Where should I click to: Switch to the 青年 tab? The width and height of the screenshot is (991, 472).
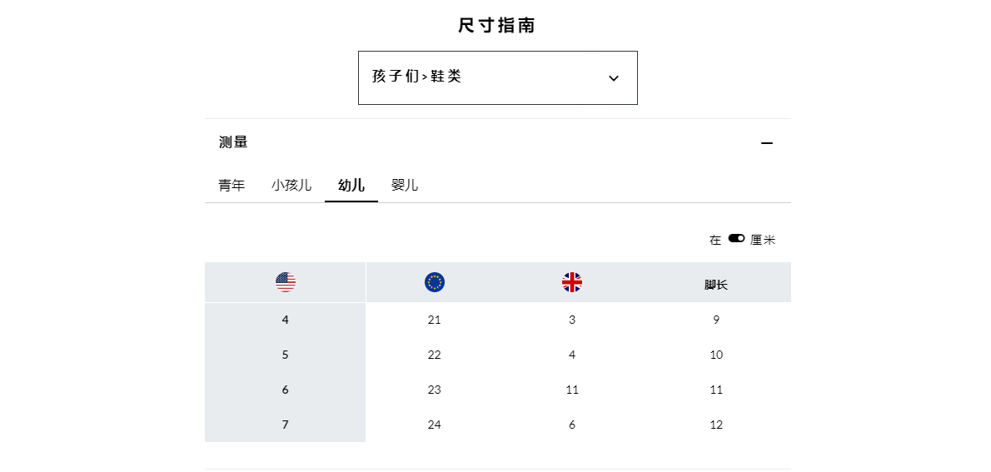click(232, 186)
